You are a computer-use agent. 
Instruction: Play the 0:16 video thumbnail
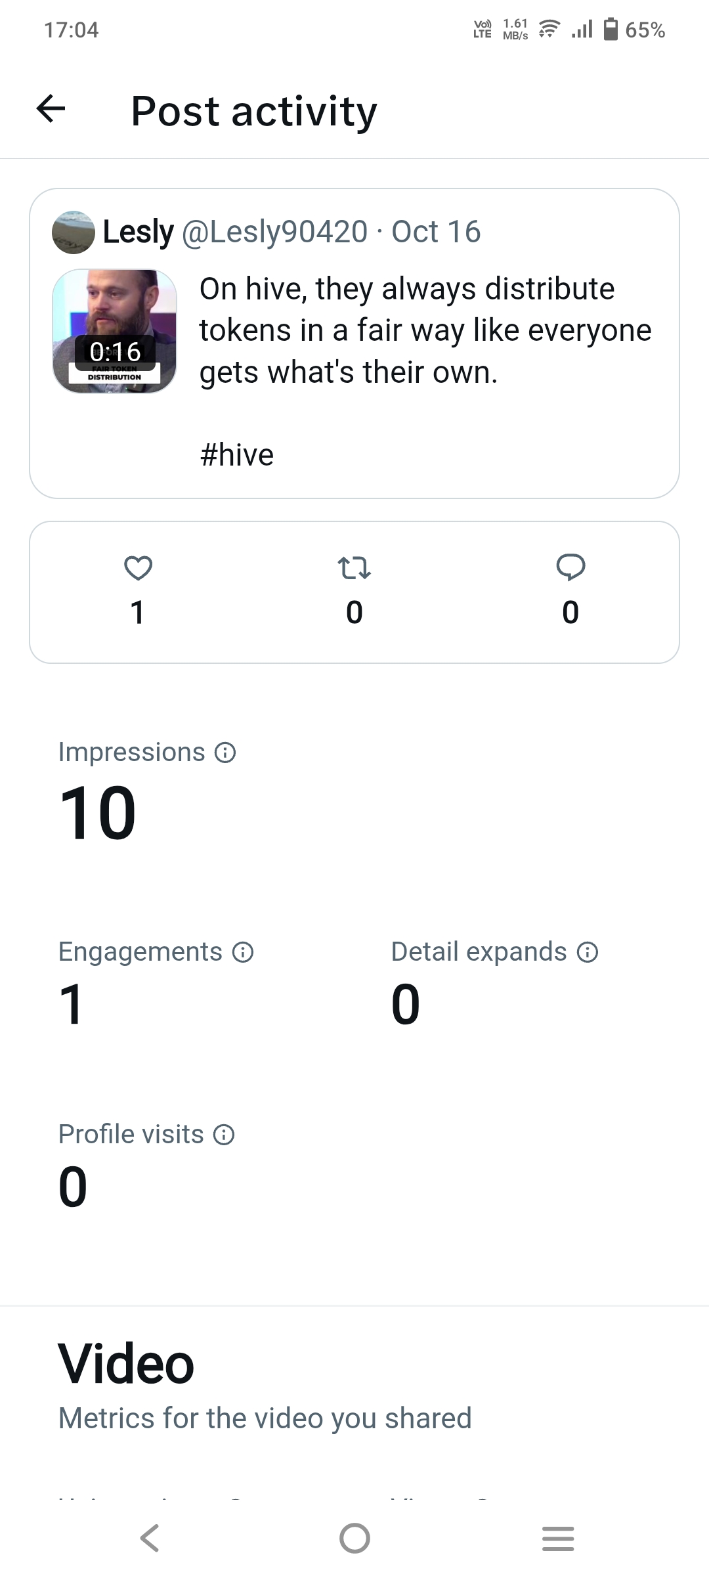(115, 332)
